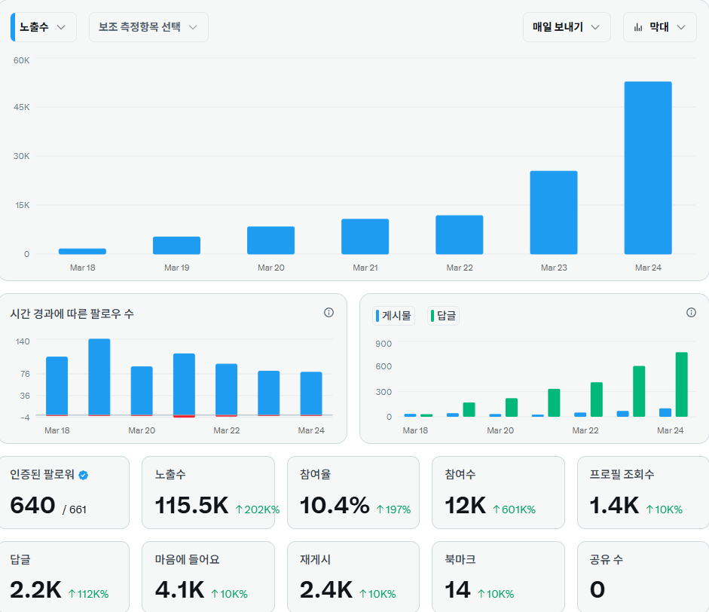
Task: Toggle the 게시물 series in the chart legend
Action: tap(395, 316)
